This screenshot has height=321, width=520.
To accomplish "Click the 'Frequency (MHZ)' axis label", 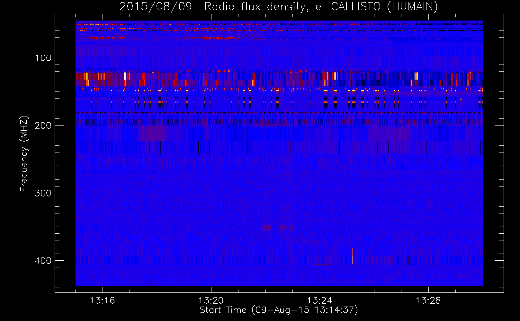I will (x=24, y=154).
